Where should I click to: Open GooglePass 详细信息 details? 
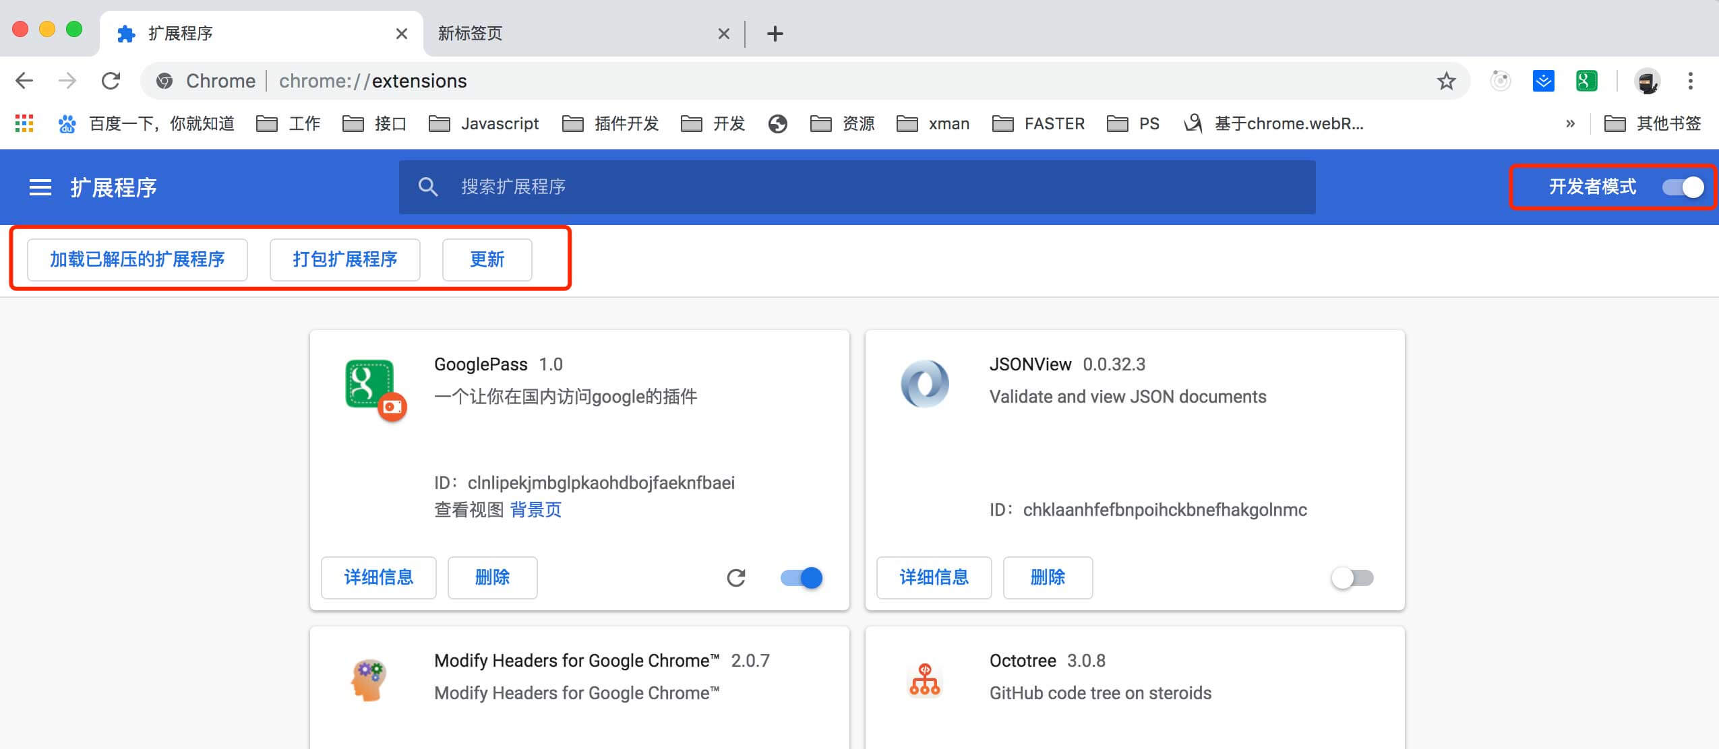click(x=379, y=578)
